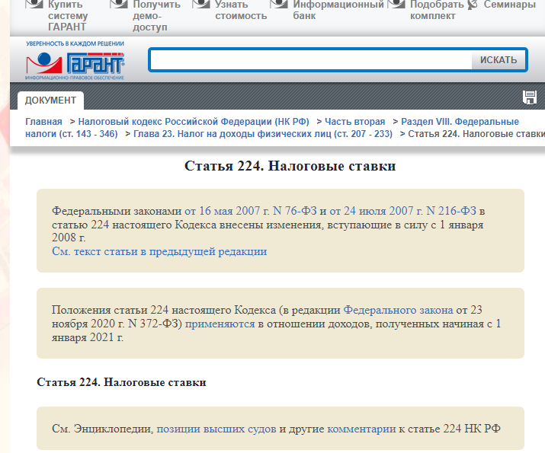Open Часть вторая breadcrumb
This screenshot has height=453, width=545.
pyautogui.click(x=355, y=122)
